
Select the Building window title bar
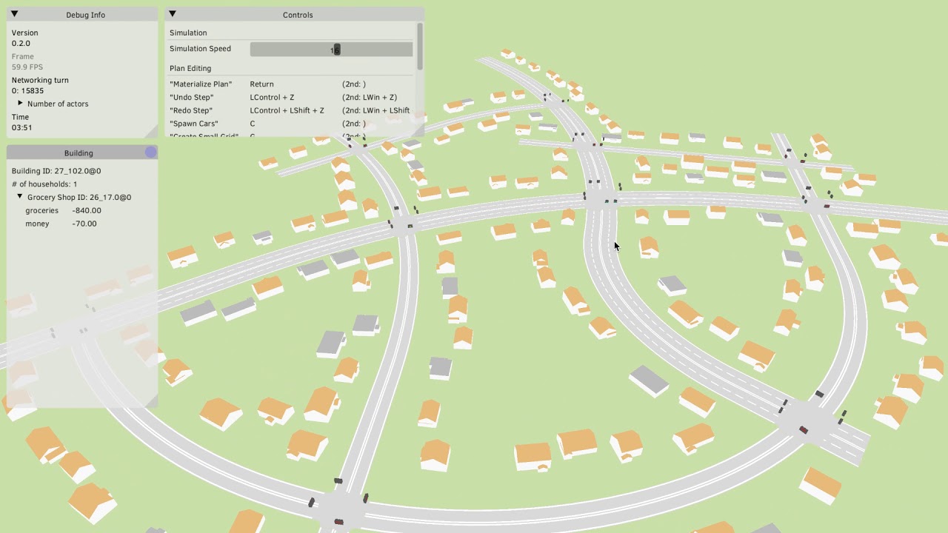(x=79, y=152)
